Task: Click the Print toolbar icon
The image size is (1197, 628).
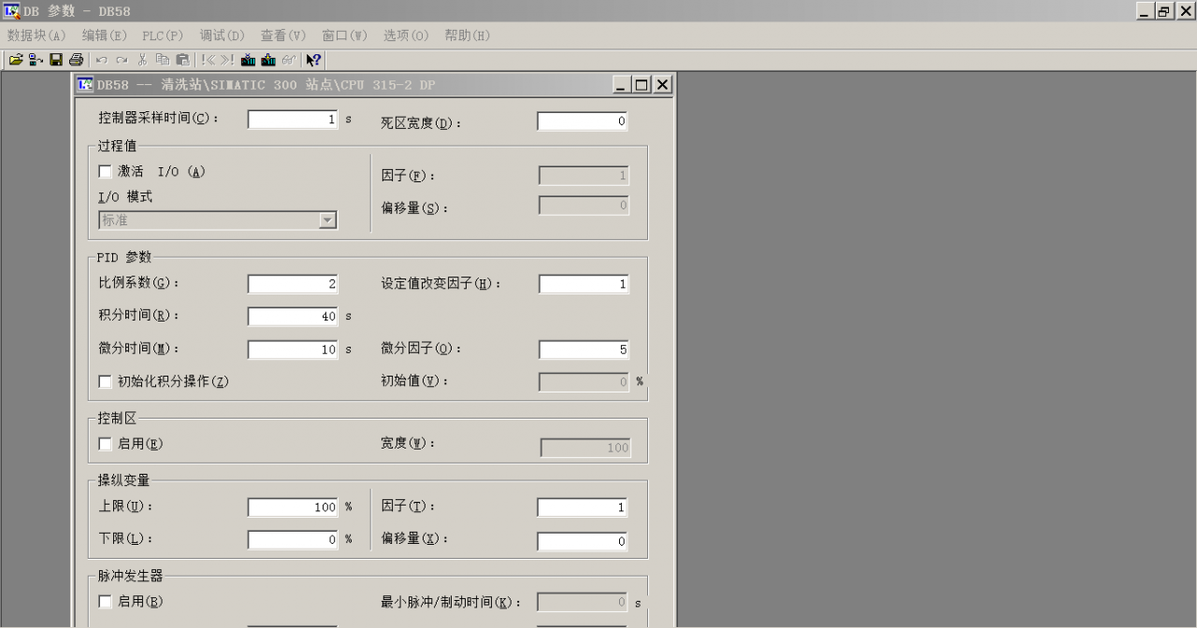Action: (x=76, y=60)
